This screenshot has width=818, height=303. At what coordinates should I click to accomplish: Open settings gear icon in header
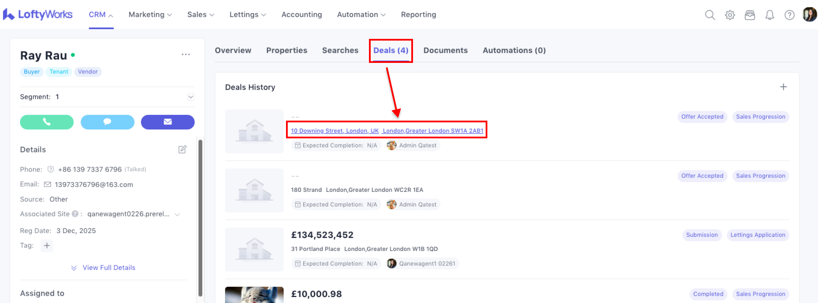tap(730, 15)
